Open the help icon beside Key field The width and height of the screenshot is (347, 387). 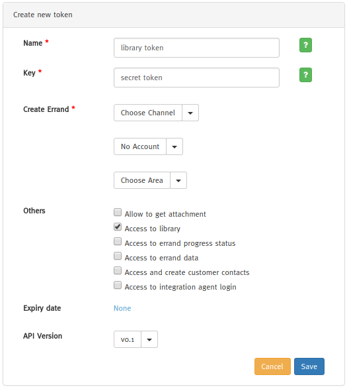305,75
